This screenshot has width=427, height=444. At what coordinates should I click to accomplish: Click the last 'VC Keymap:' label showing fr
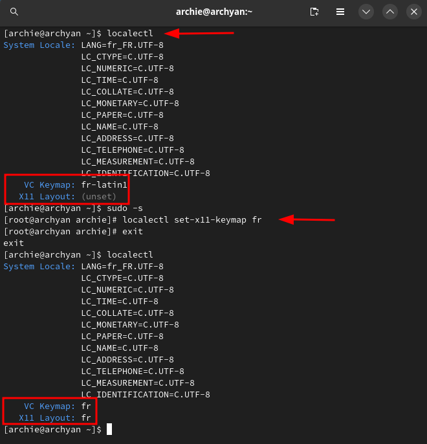pyautogui.click(x=50, y=406)
